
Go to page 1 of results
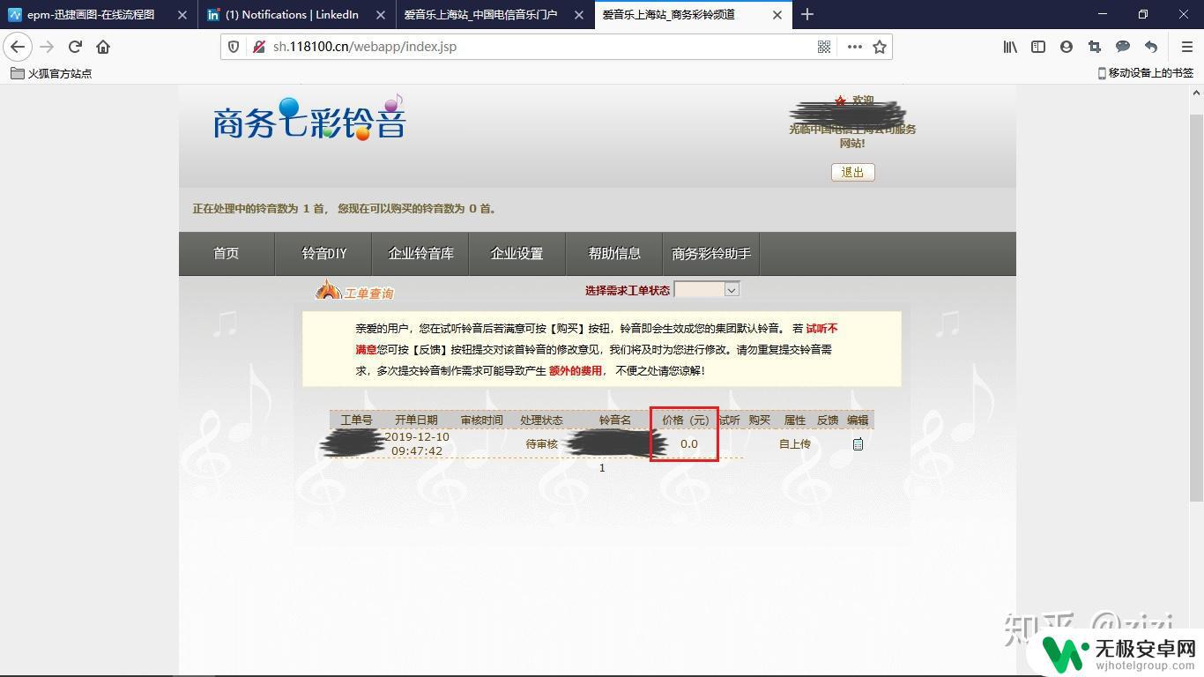pos(602,468)
